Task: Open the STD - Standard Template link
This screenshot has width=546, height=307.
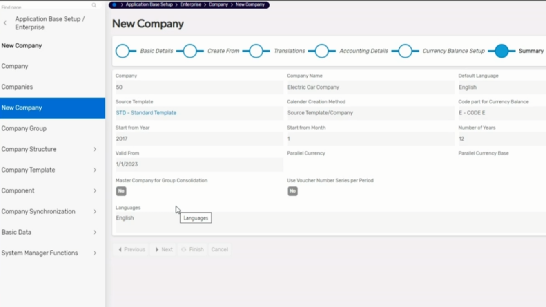Action: pos(146,112)
